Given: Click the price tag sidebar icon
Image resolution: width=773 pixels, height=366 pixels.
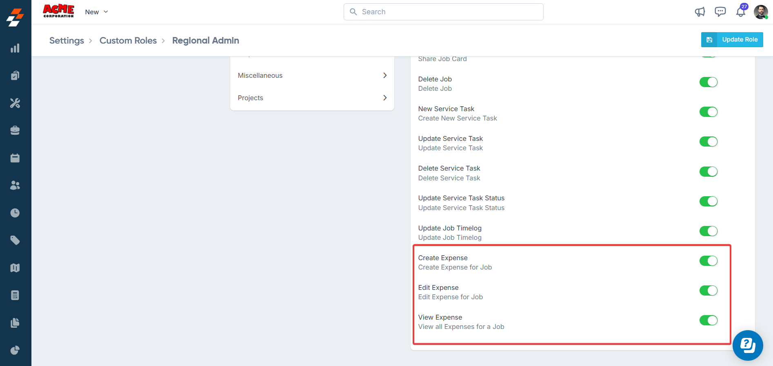Looking at the screenshot, I should point(15,240).
